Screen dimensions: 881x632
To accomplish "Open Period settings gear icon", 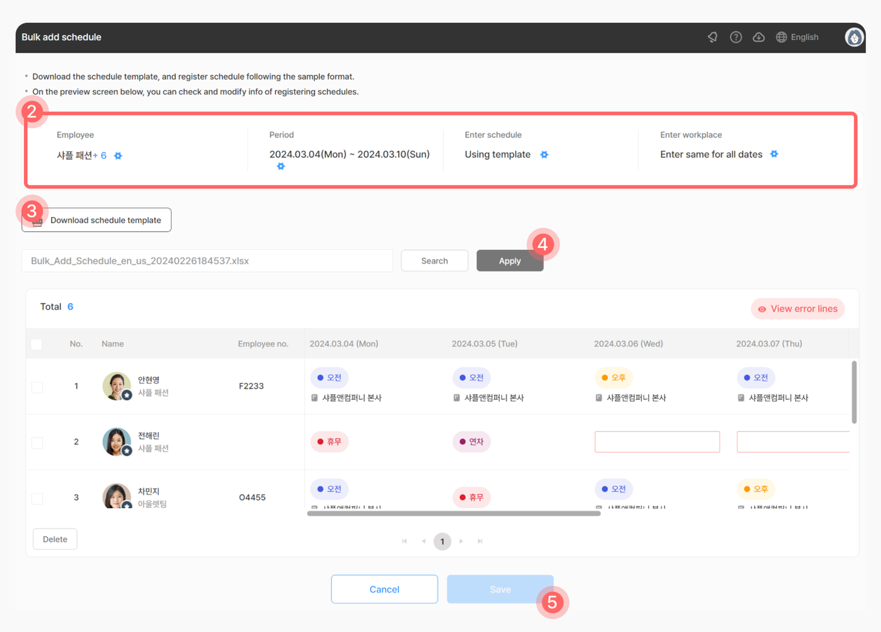I will (x=281, y=166).
